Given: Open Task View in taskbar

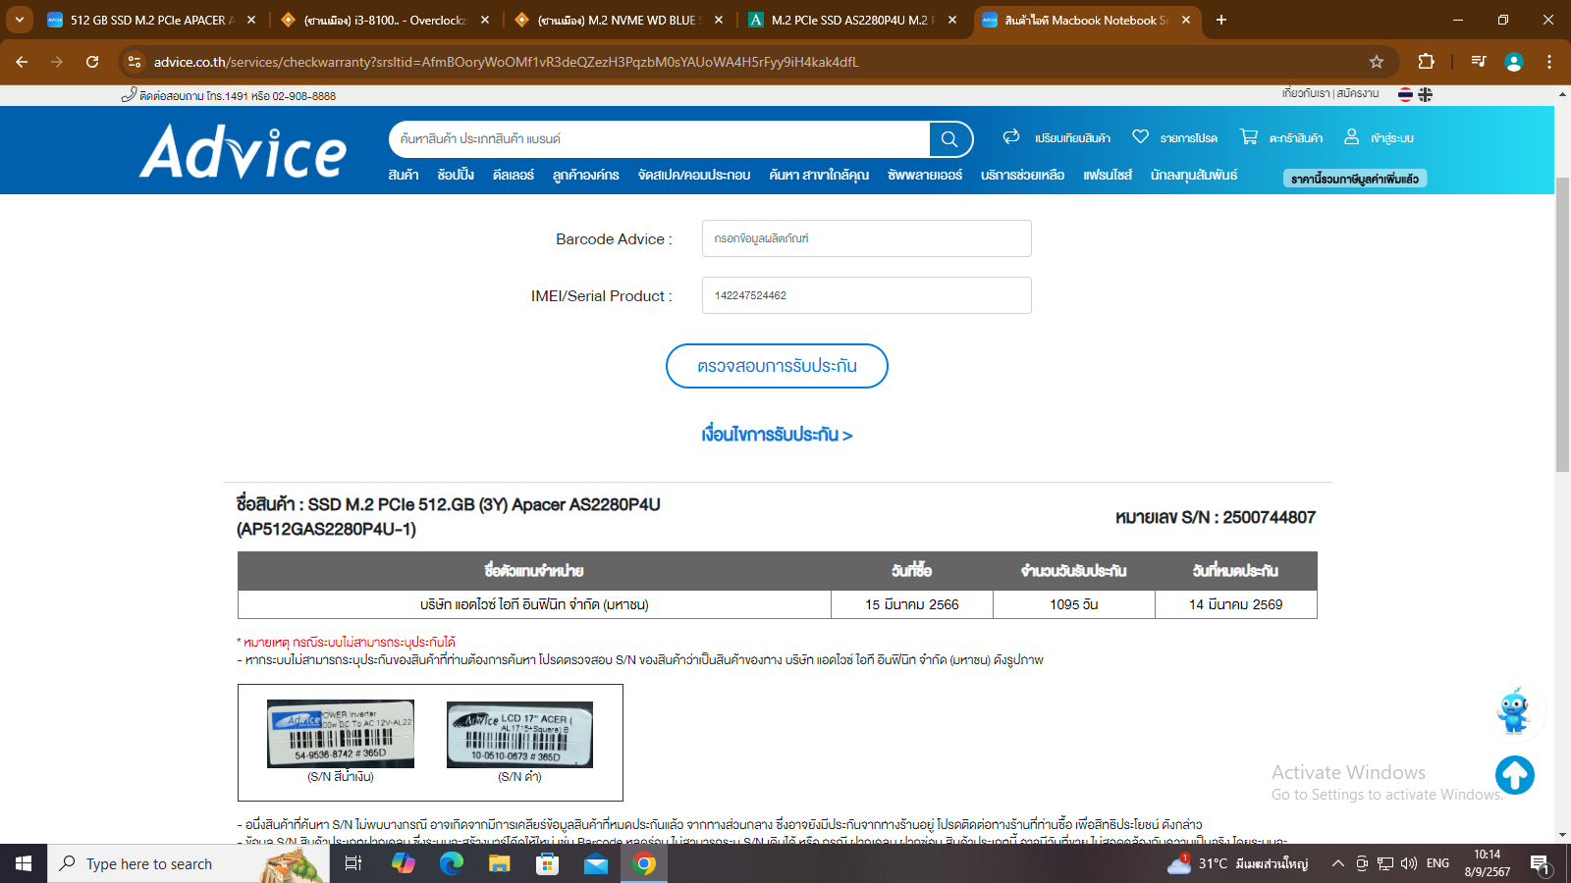Looking at the screenshot, I should [353, 863].
